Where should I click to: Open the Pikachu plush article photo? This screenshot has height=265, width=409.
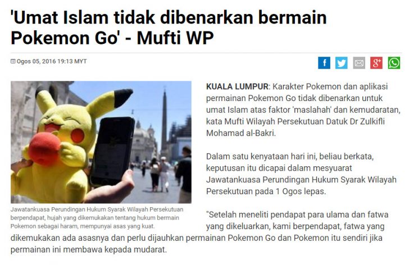click(101, 142)
